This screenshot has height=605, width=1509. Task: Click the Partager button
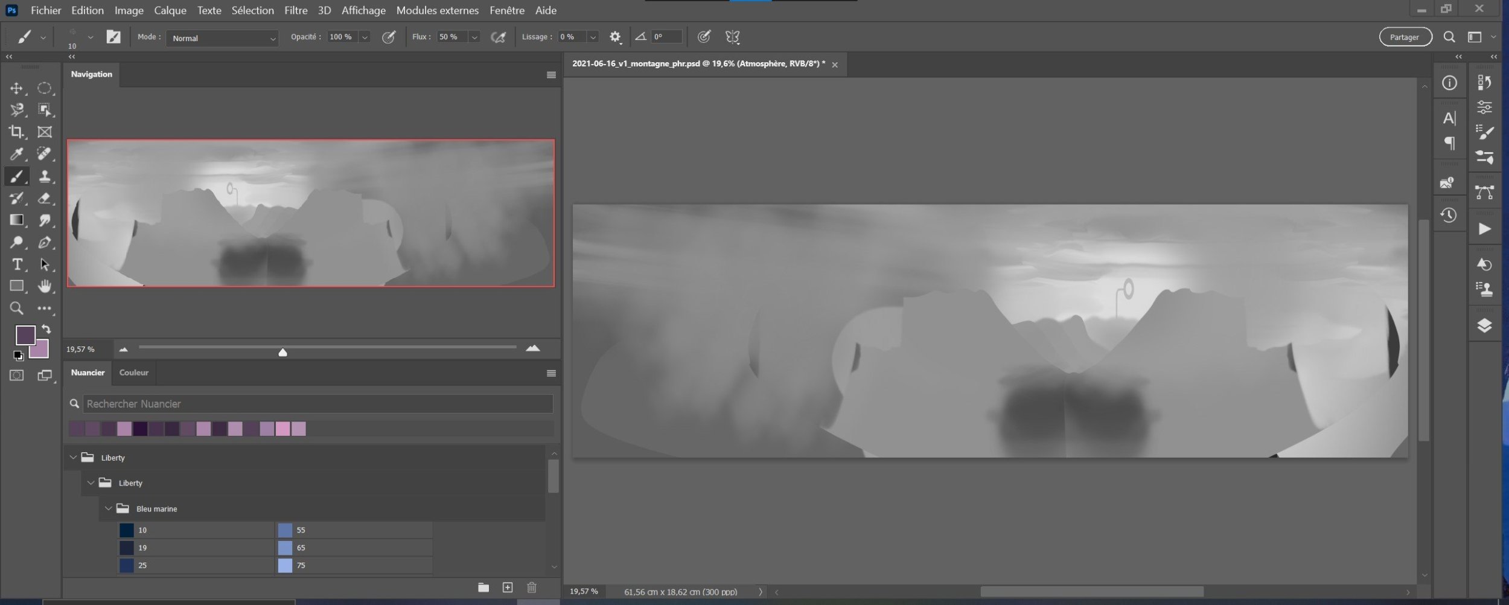click(1405, 37)
